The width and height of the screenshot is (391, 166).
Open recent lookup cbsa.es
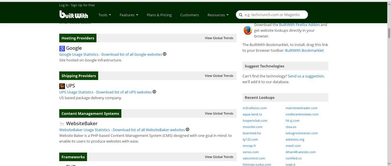tap(291, 127)
